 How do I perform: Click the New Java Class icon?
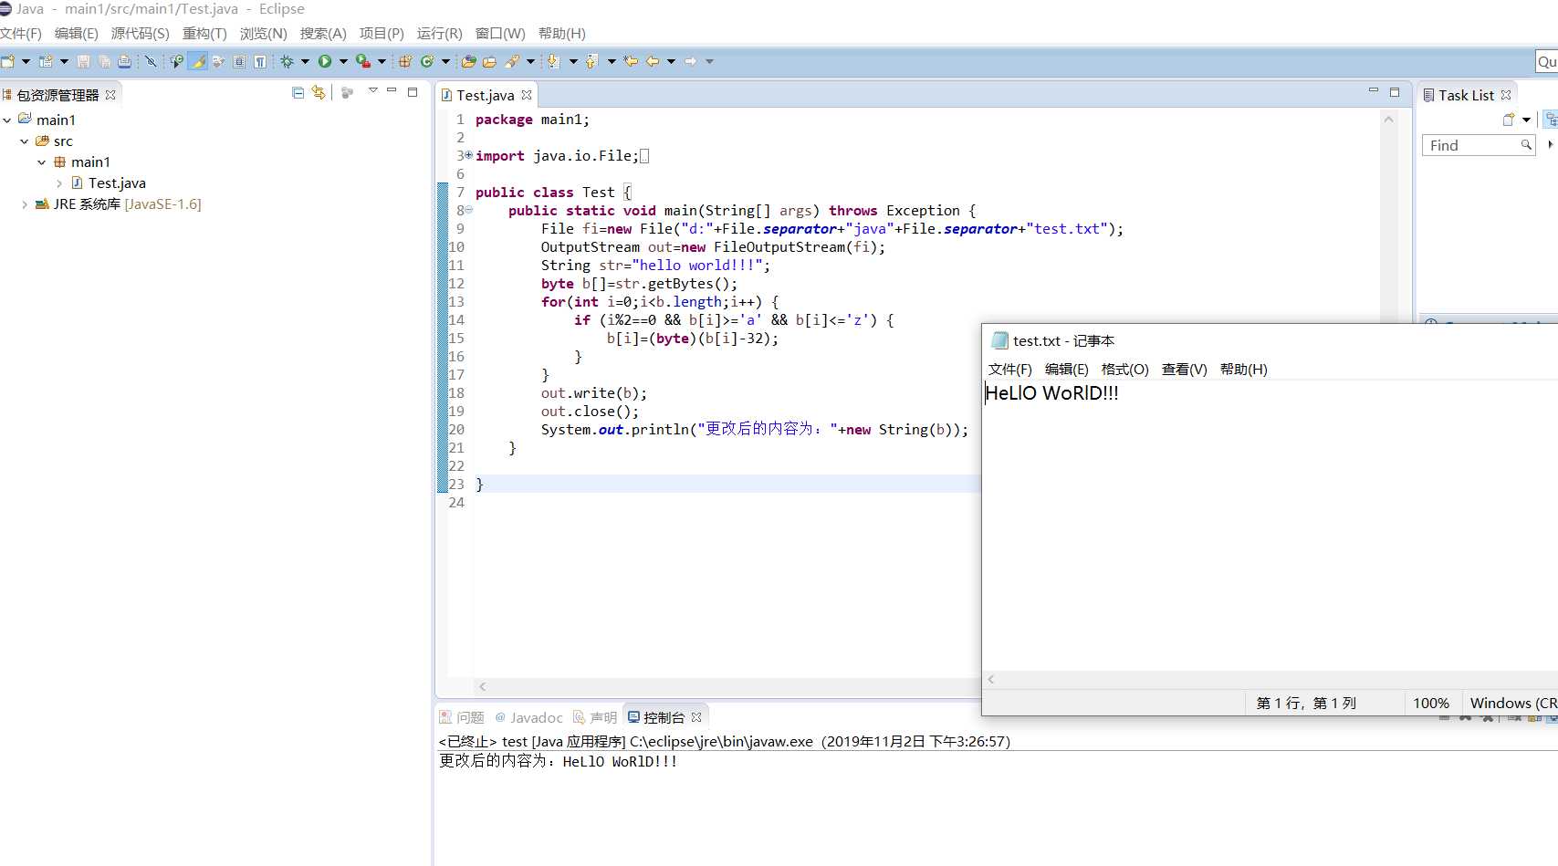(427, 61)
